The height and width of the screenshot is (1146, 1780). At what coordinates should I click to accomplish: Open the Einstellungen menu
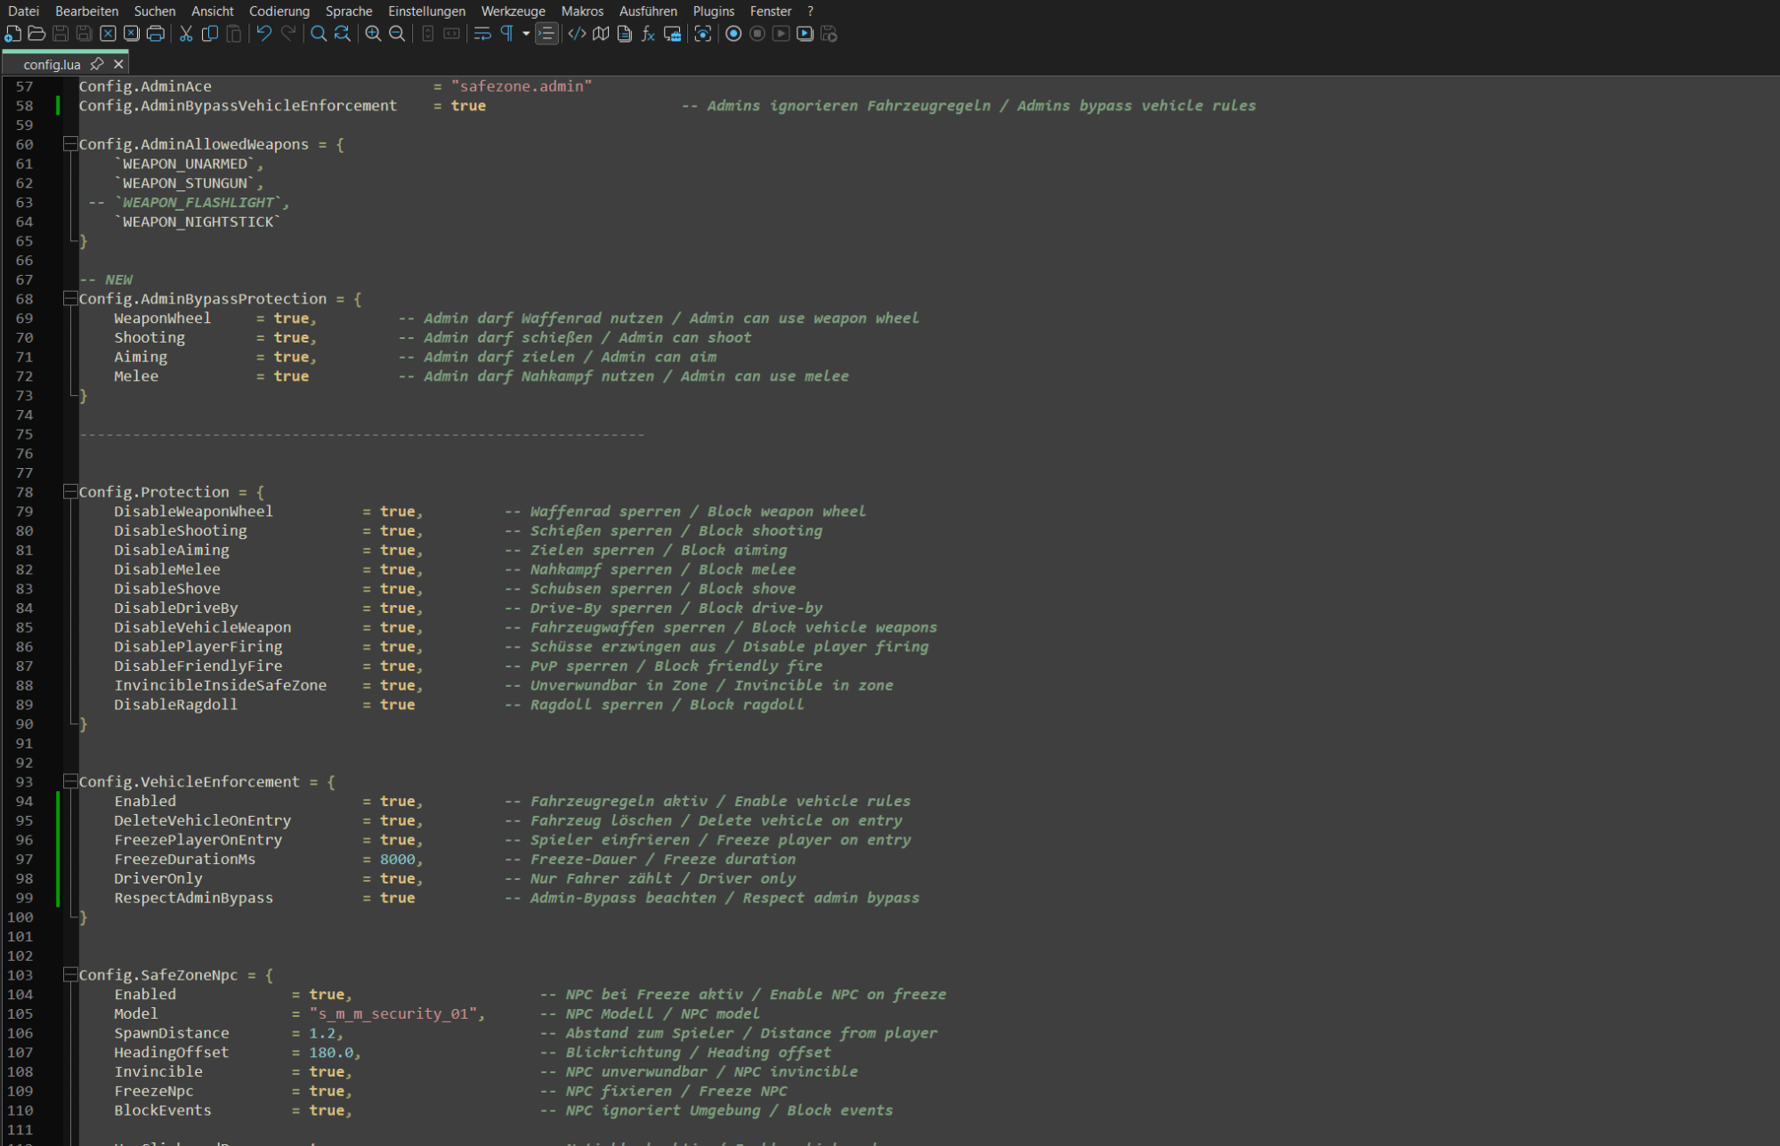426,11
